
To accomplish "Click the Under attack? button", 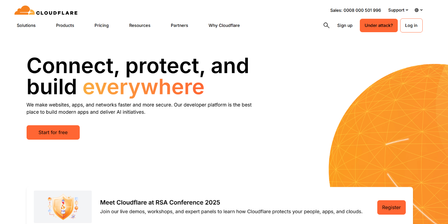I will [379, 25].
